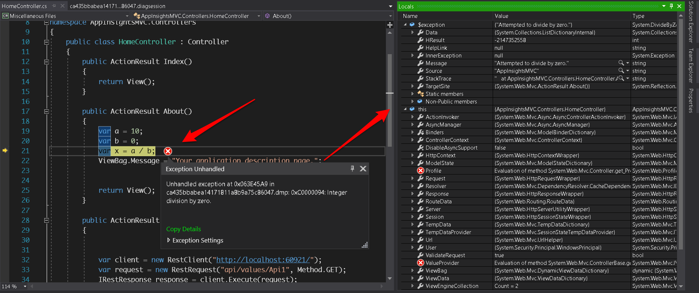
Task: Click the Locals vertical scrollbar thumb
Action: coord(681,134)
